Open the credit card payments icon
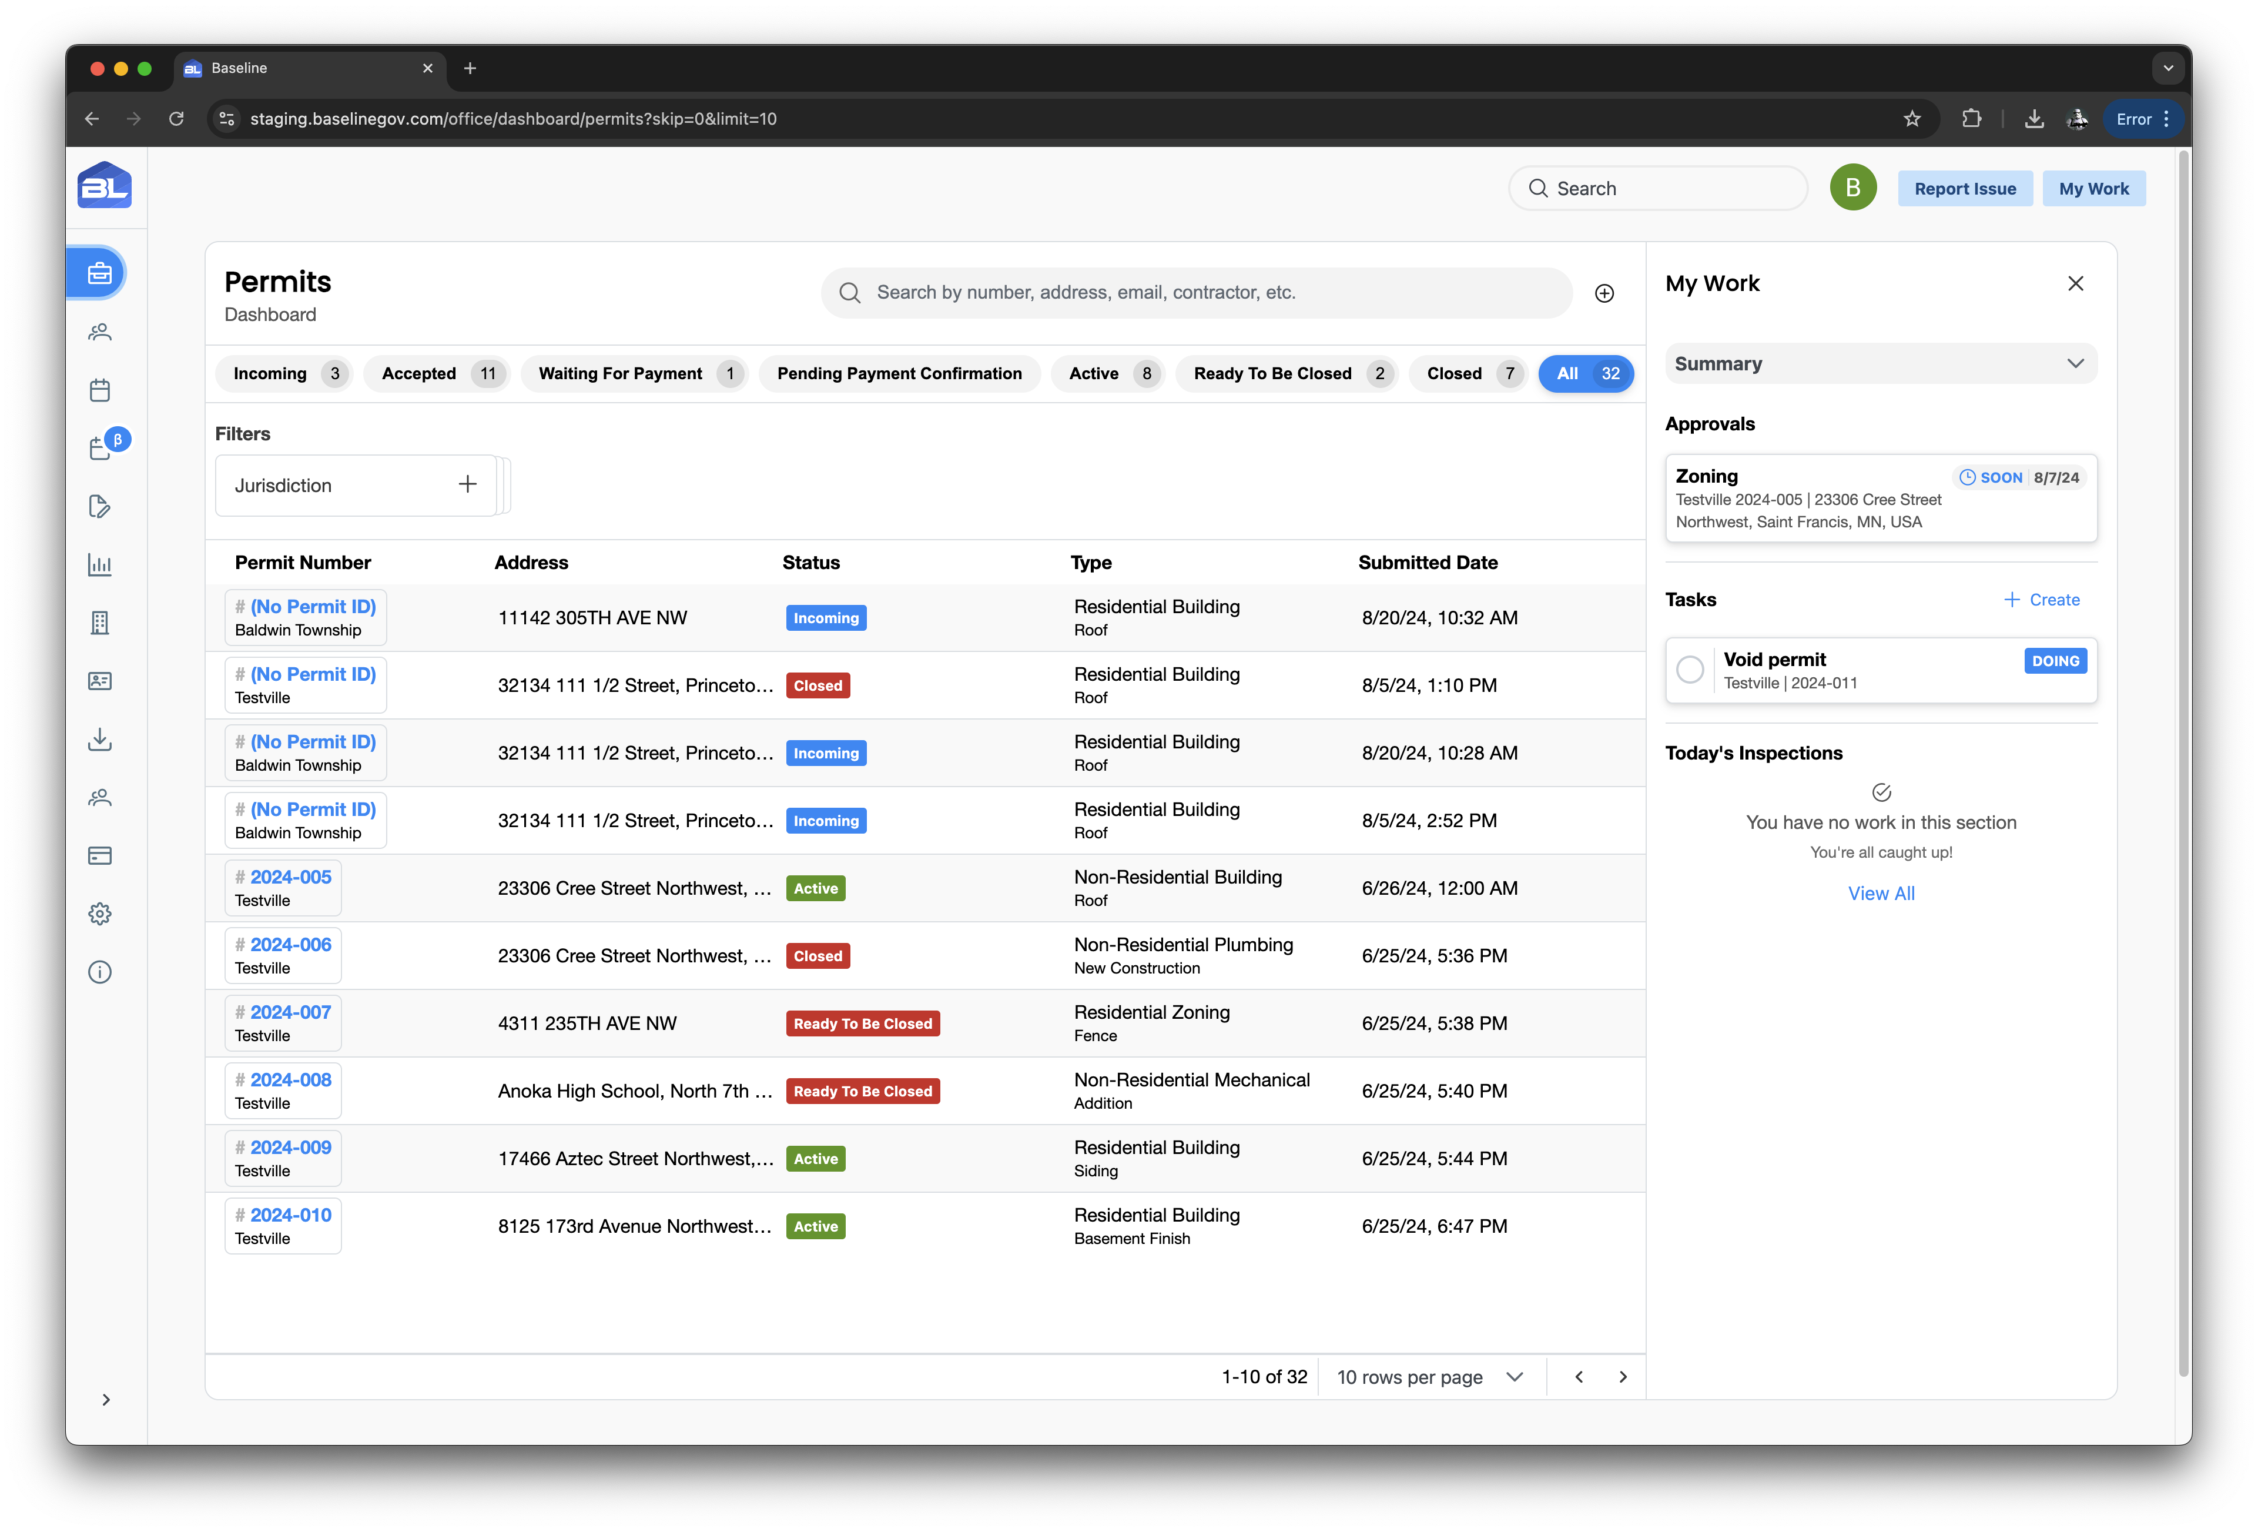 pos(100,855)
